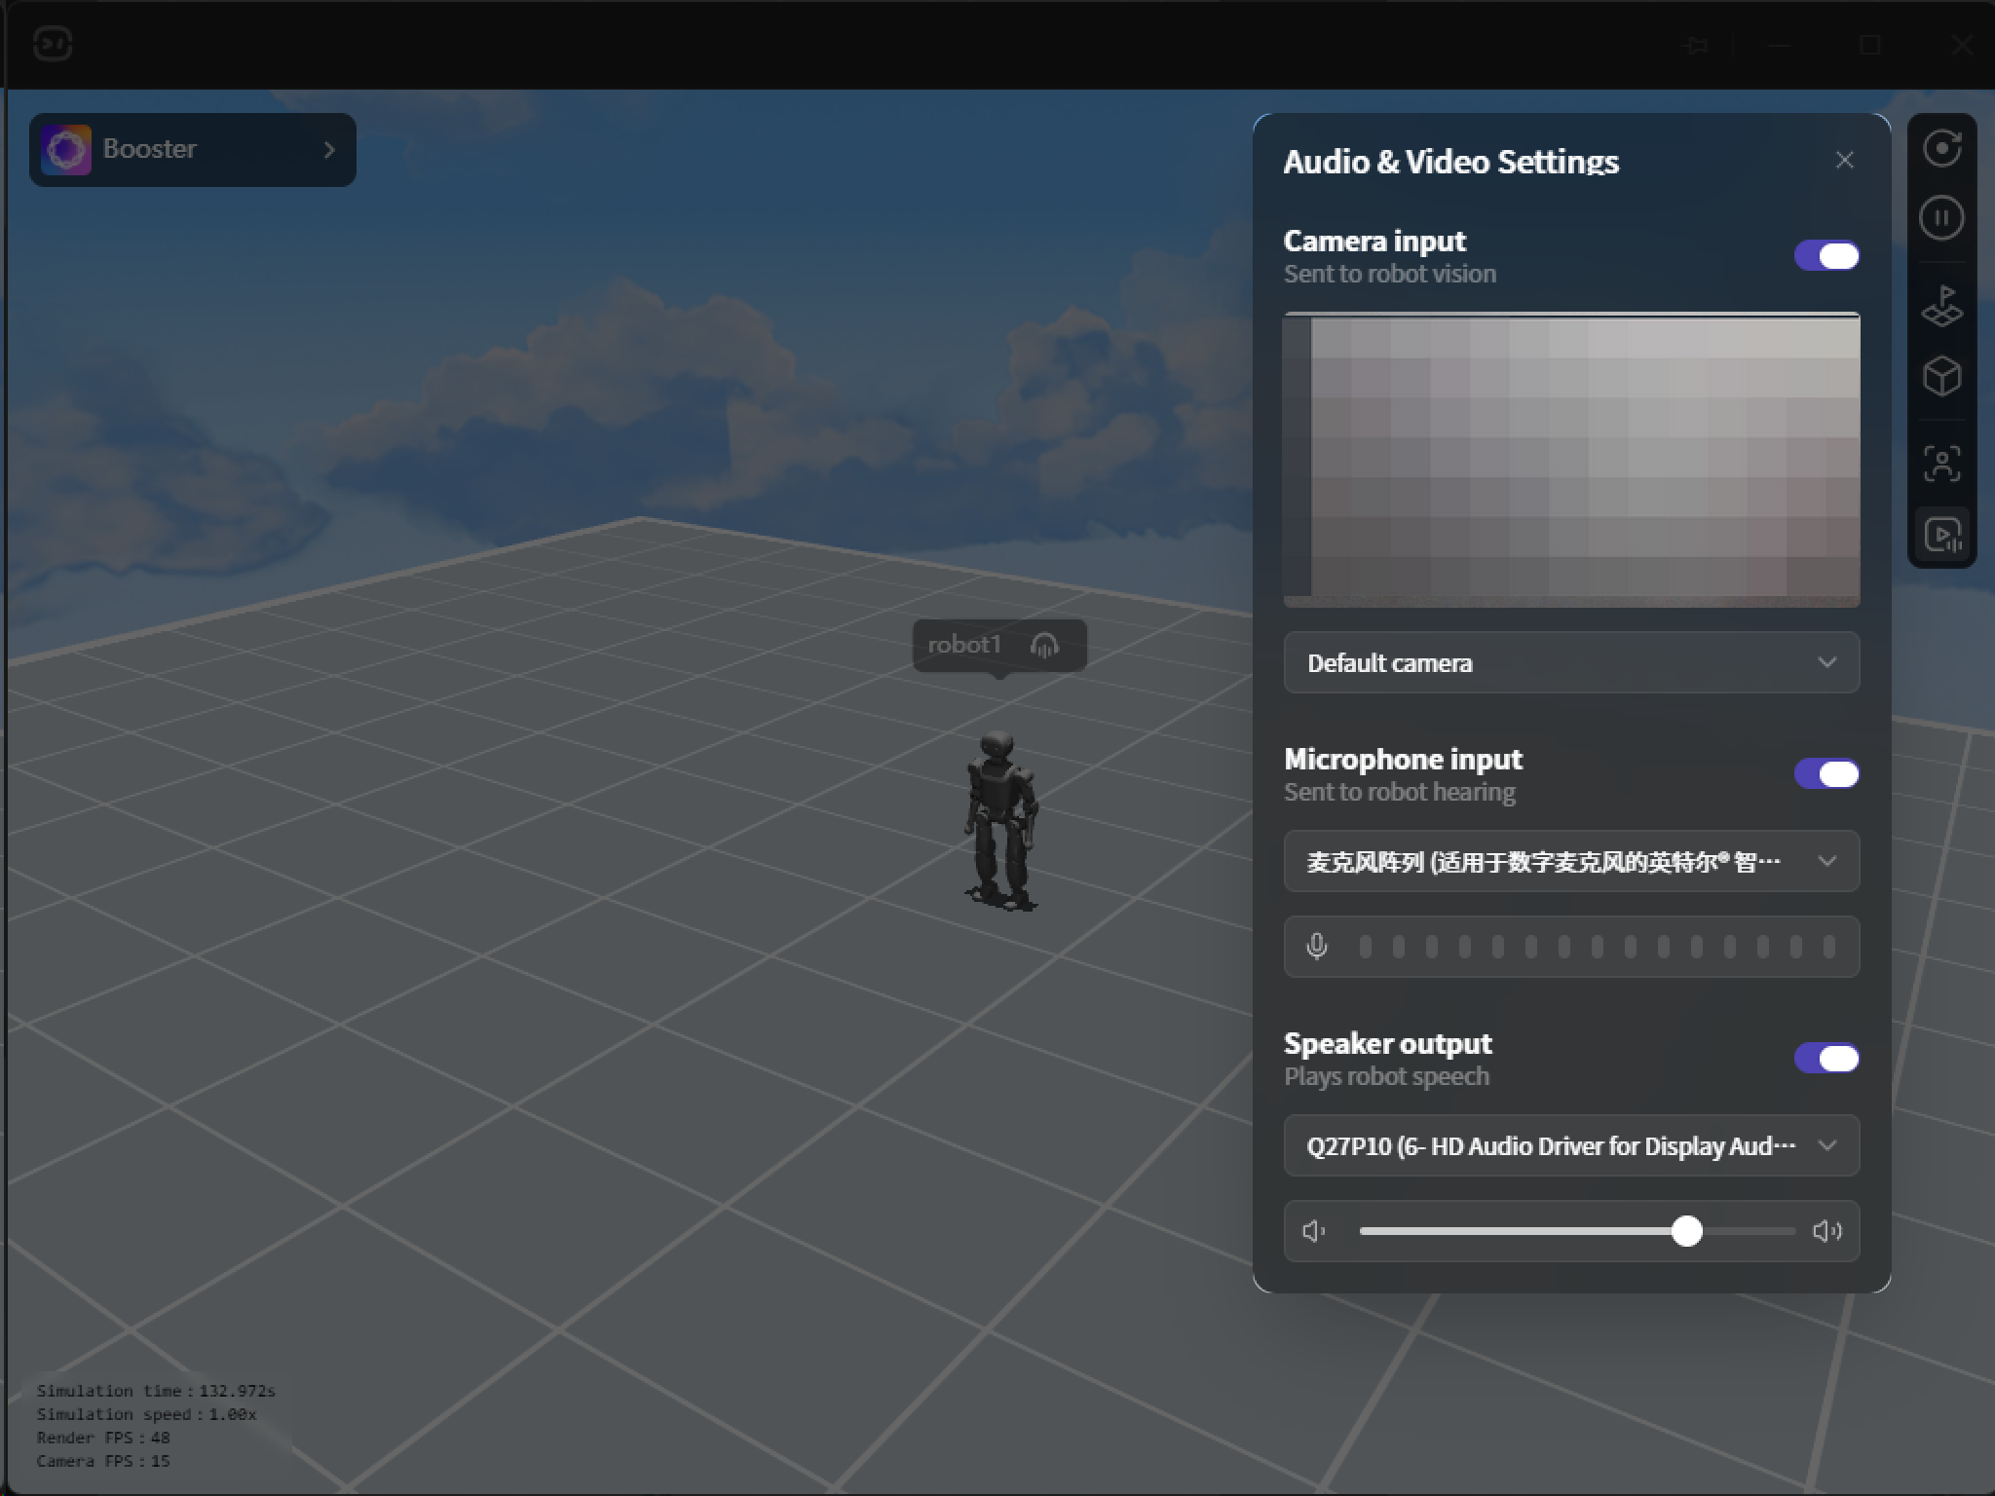Viewport: 1995px width, 1496px height.
Task: Click the Simulation speed 1.00x readout
Action: (146, 1414)
